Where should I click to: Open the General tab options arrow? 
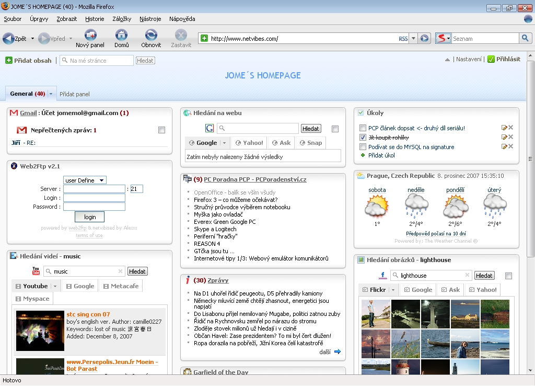(x=51, y=94)
